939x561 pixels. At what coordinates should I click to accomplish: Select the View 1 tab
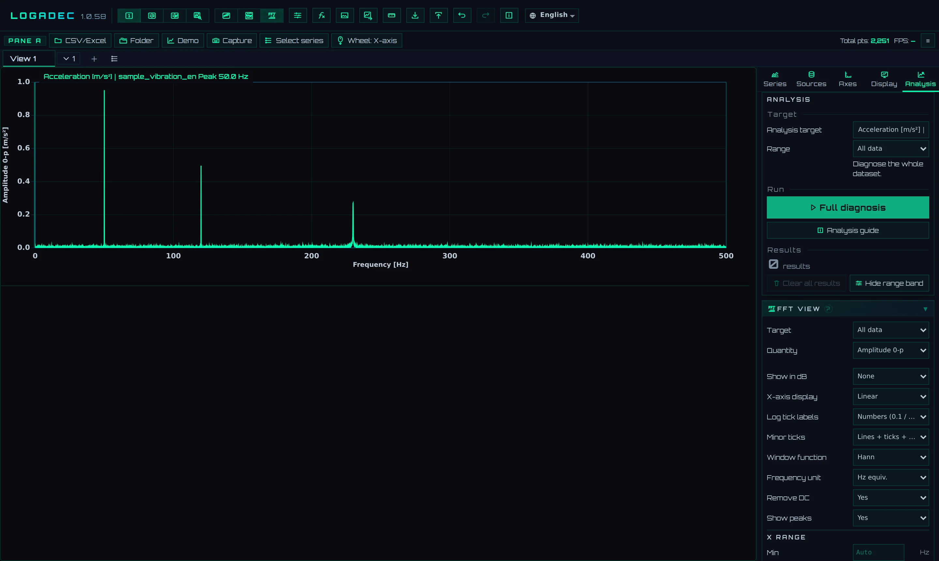pos(29,59)
